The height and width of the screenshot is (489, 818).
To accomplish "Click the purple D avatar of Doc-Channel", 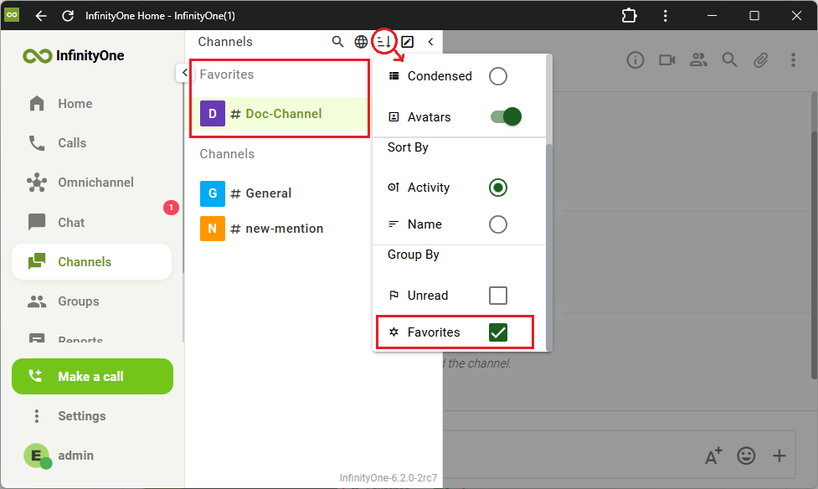I will tap(213, 114).
